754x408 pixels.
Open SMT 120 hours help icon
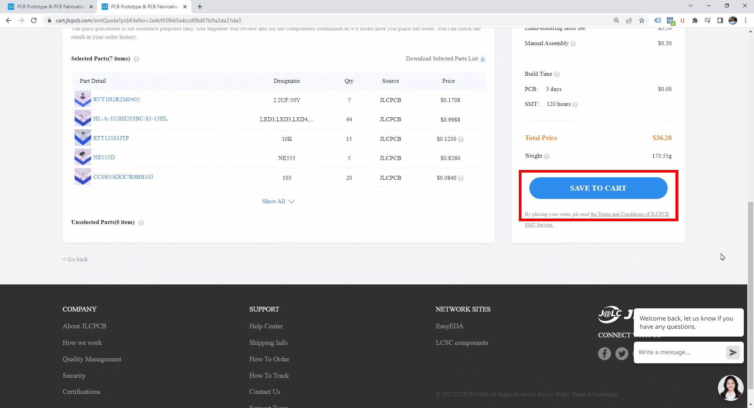pos(575,104)
